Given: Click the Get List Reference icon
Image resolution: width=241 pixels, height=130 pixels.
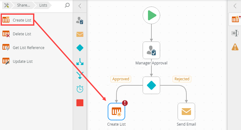Looking at the screenshot, I should pyautogui.click(x=6, y=47).
